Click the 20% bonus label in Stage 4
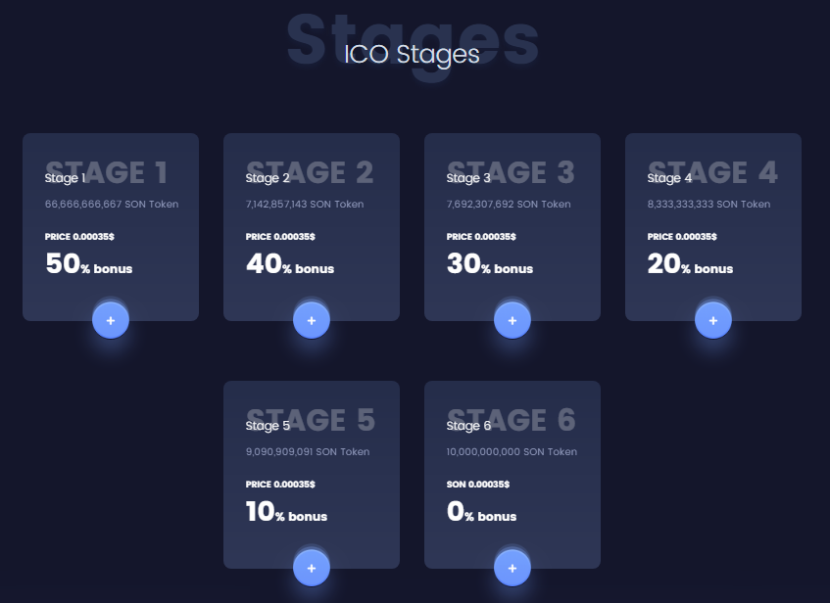Viewport: 830px width, 603px height. (x=690, y=265)
